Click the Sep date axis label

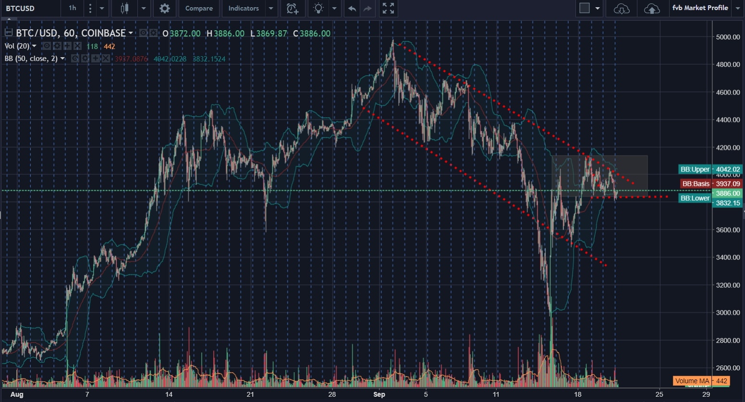(379, 394)
